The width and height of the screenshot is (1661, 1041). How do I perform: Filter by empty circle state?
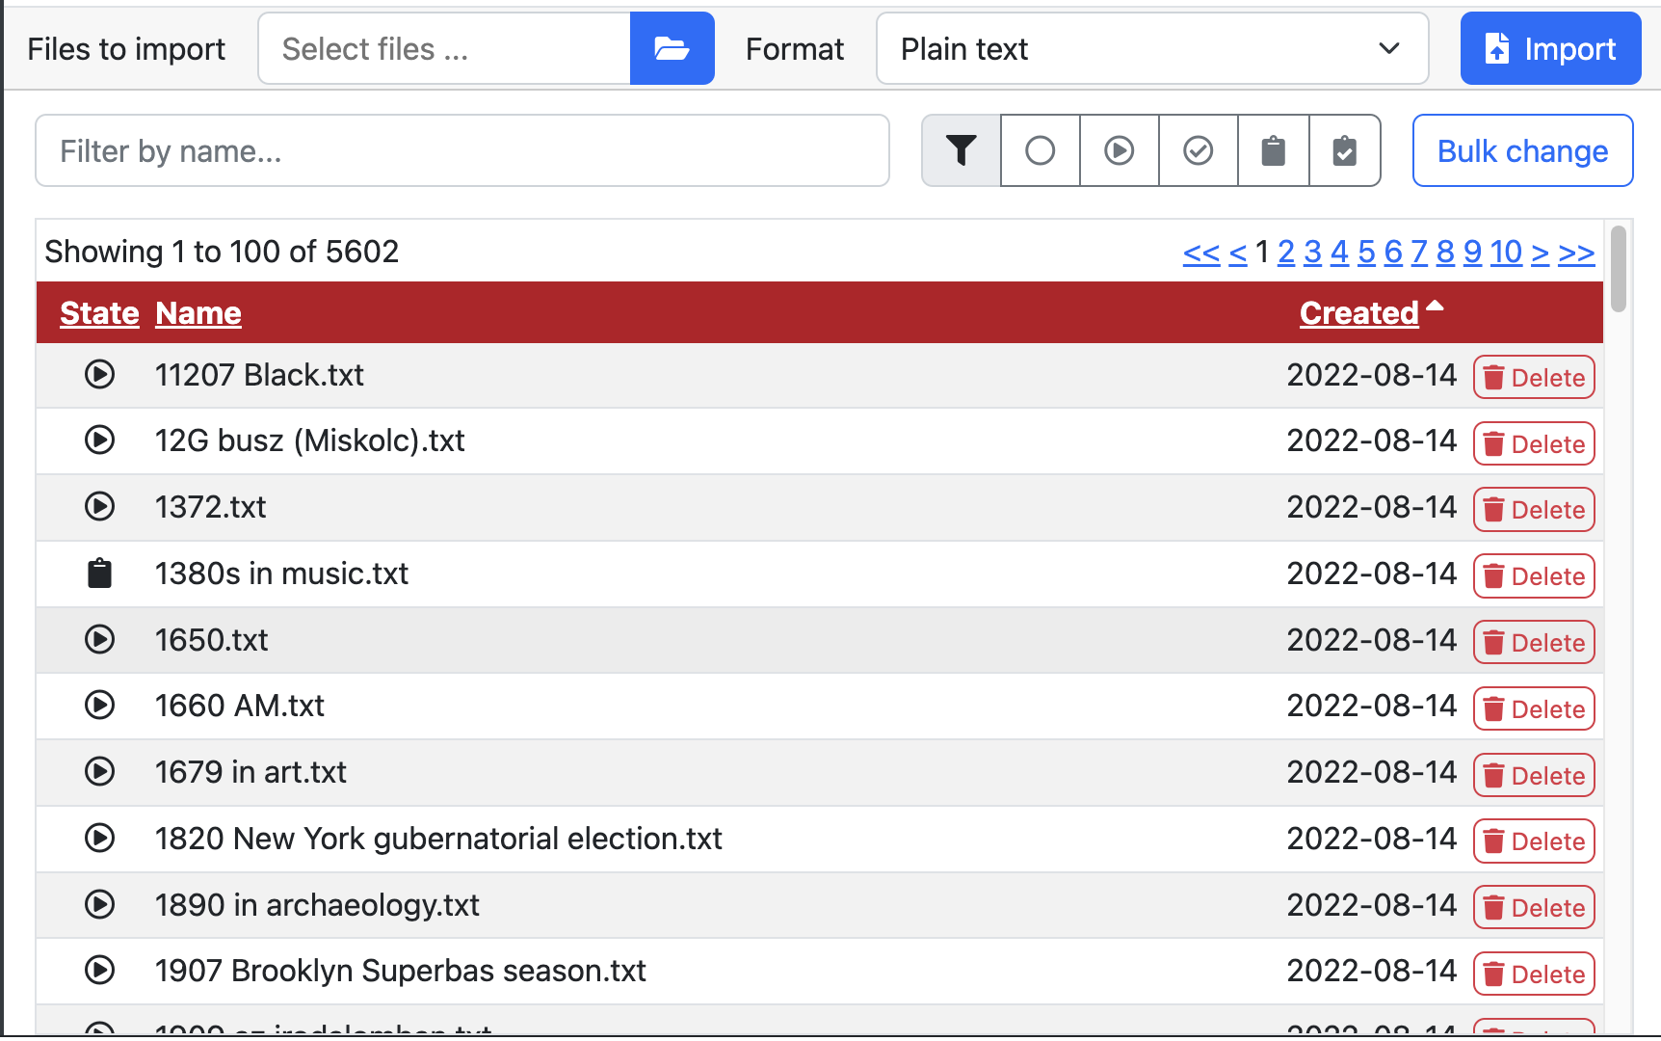[1041, 150]
